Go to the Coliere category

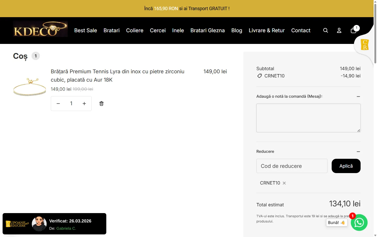[135, 30]
